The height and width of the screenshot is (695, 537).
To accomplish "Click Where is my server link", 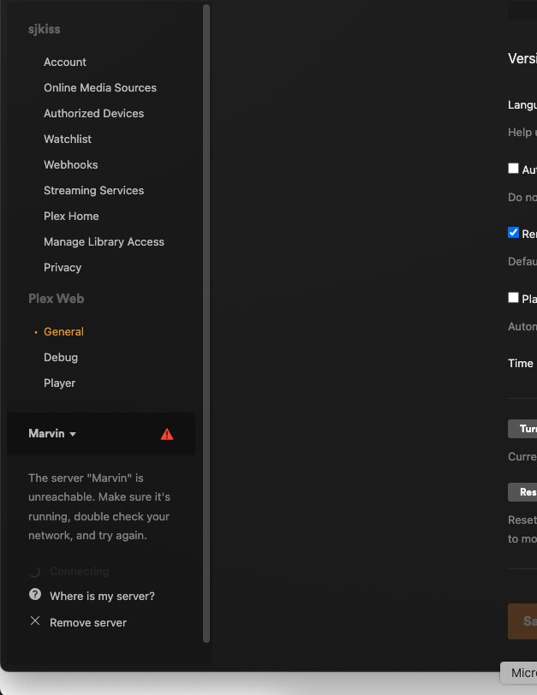I will coord(102,596).
